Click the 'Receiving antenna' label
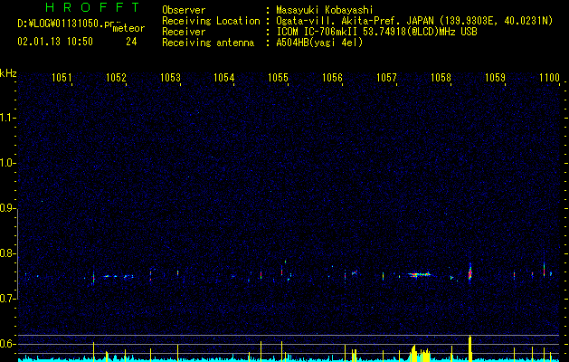Viewport: 569px width, 362px height. (x=208, y=43)
